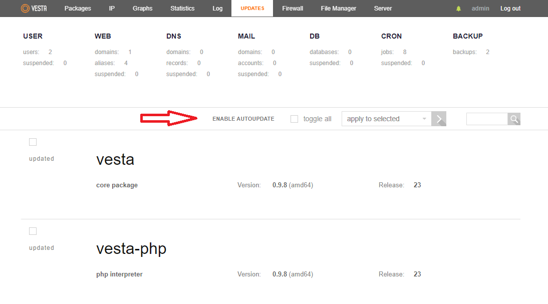The height and width of the screenshot is (304, 548).
Task: Open the Packages menu
Action: click(78, 9)
